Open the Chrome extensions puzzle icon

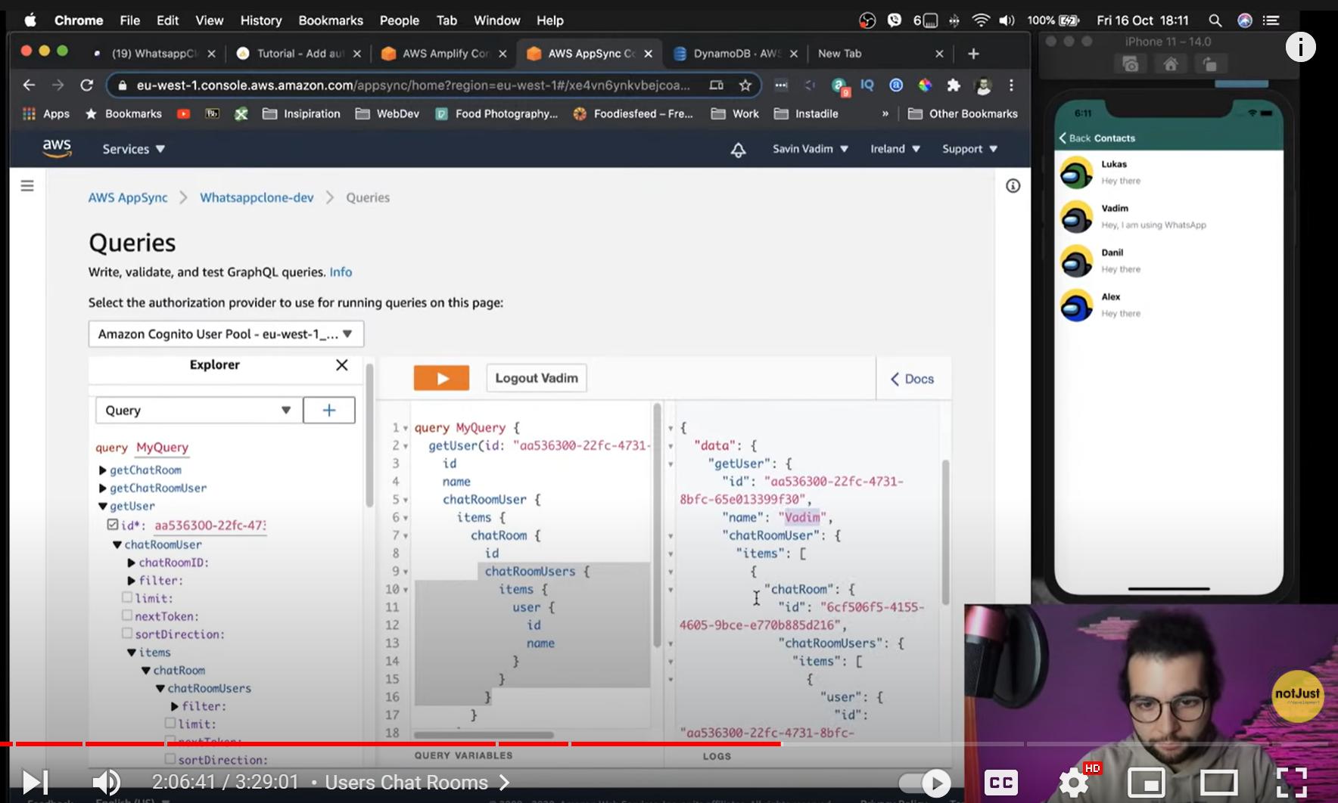point(954,85)
